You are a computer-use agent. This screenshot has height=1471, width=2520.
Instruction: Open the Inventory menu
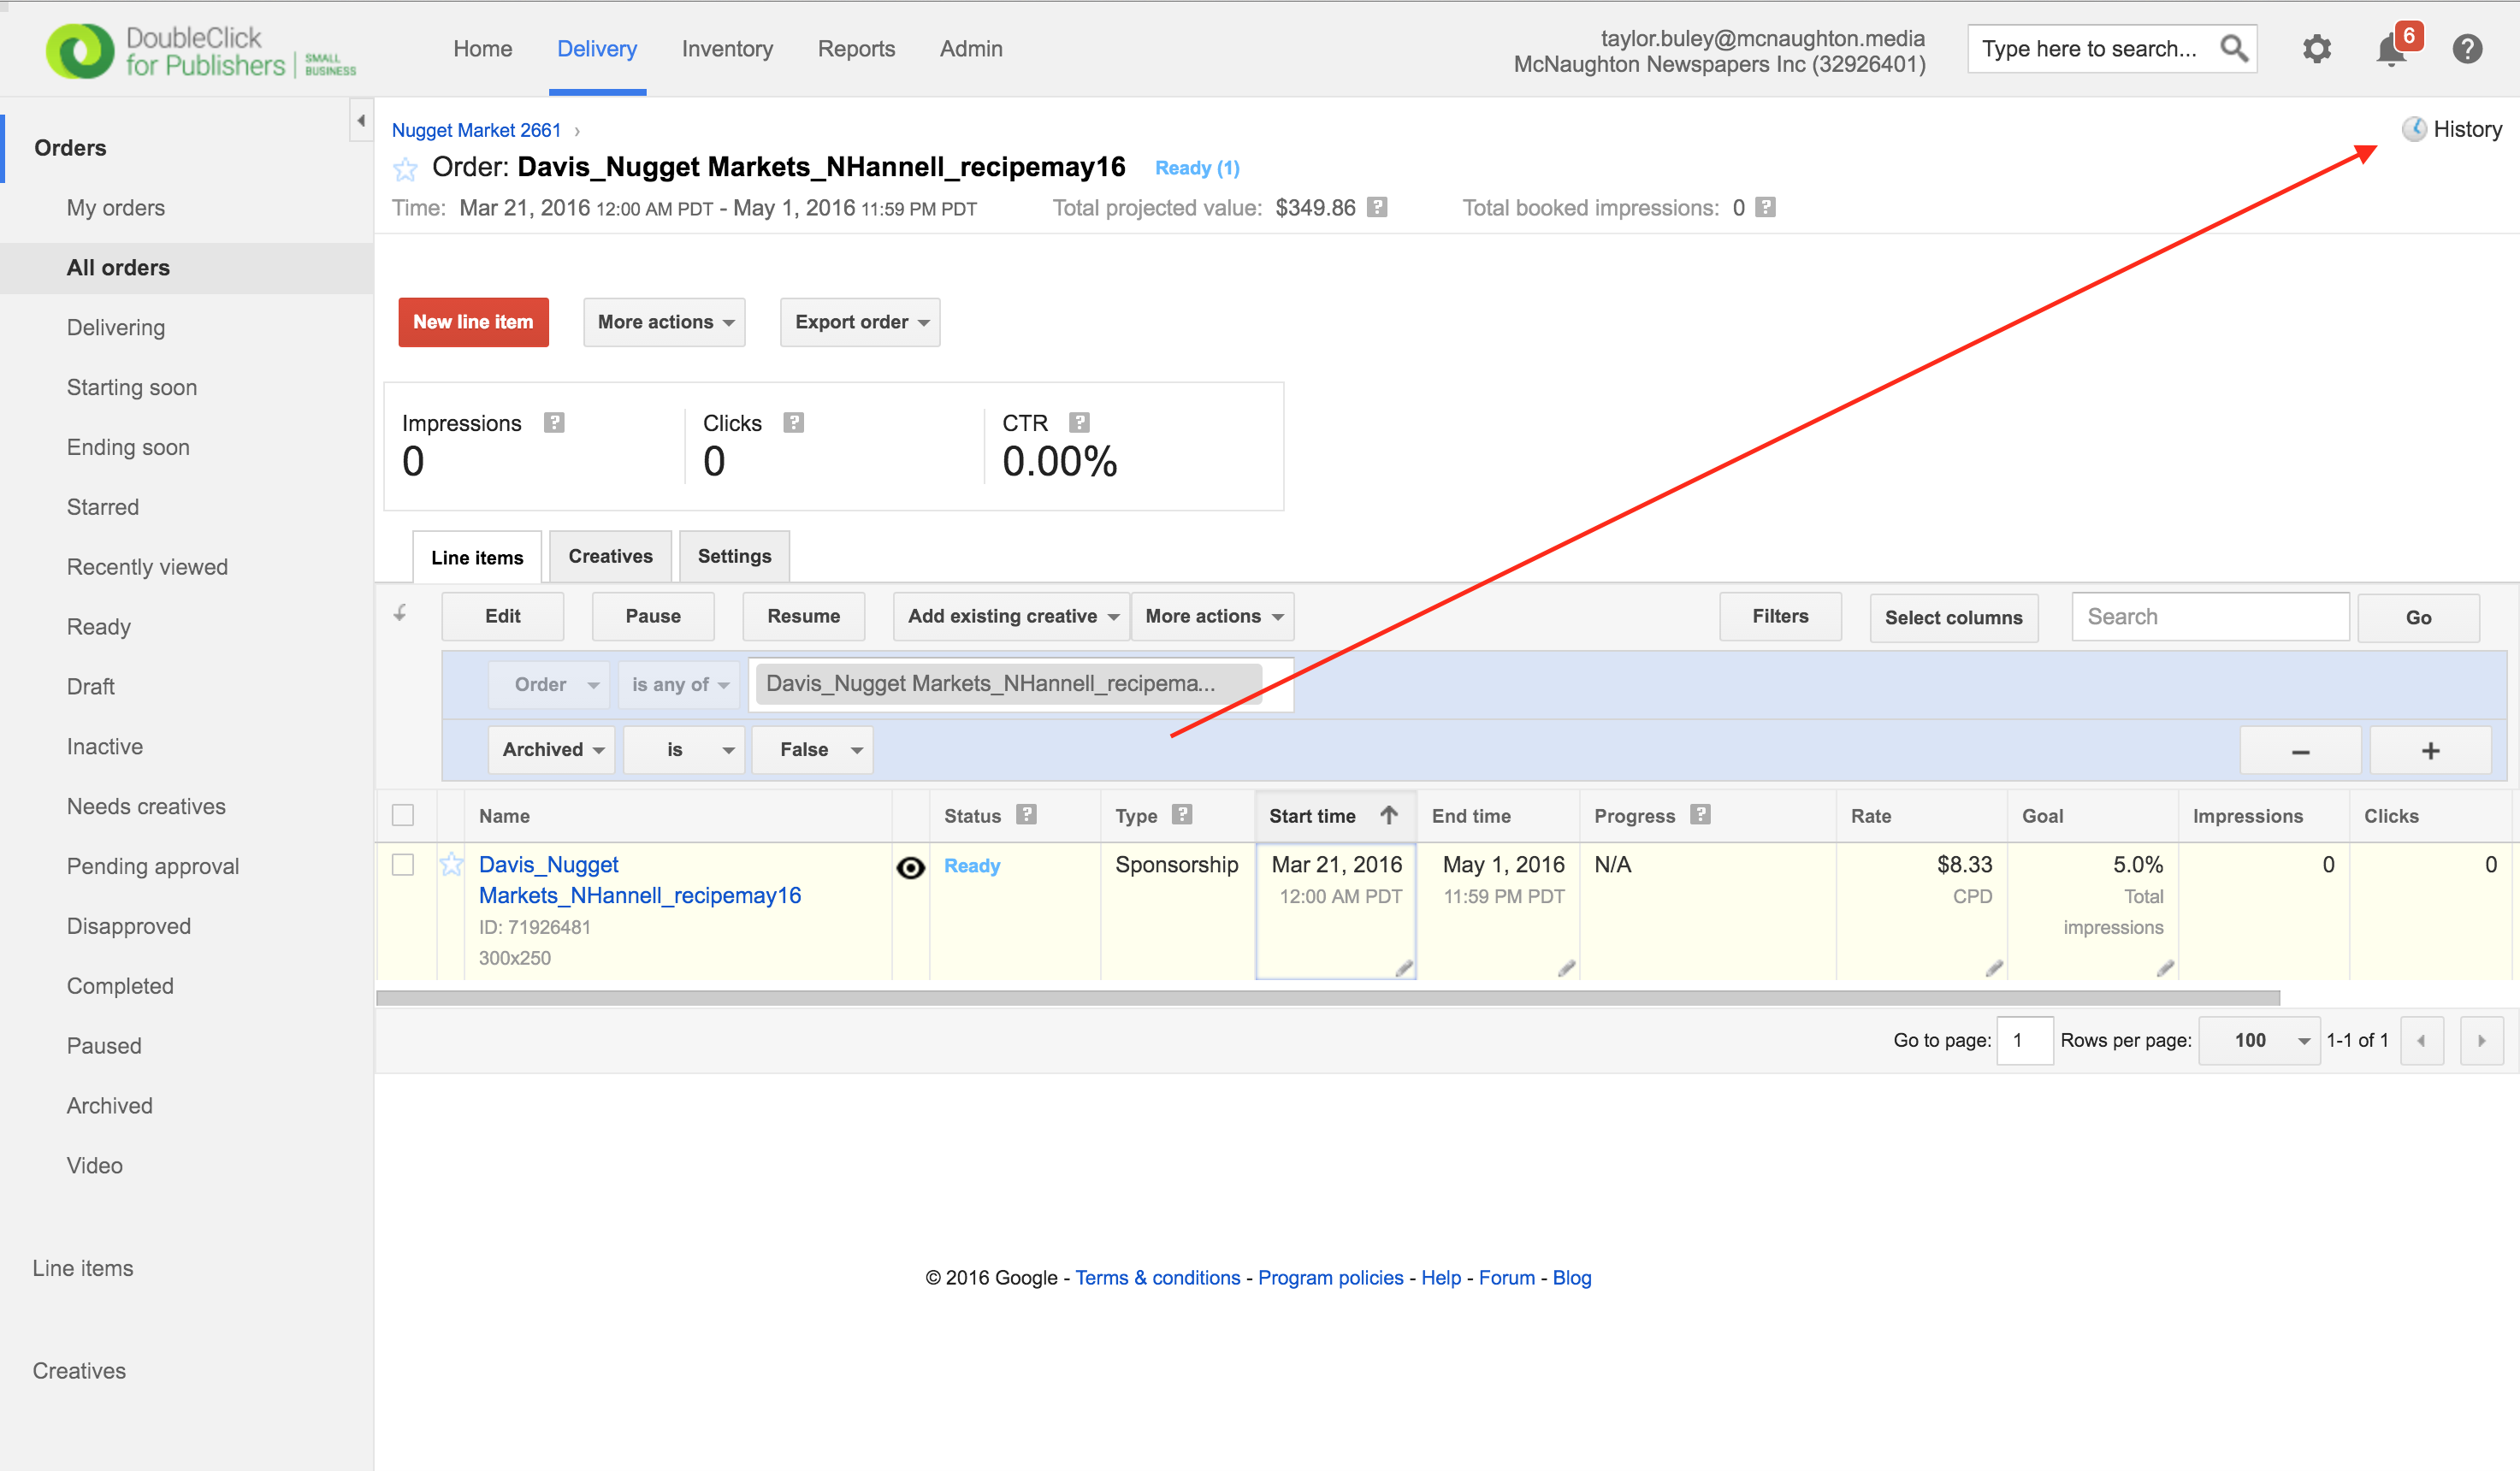(x=727, y=49)
